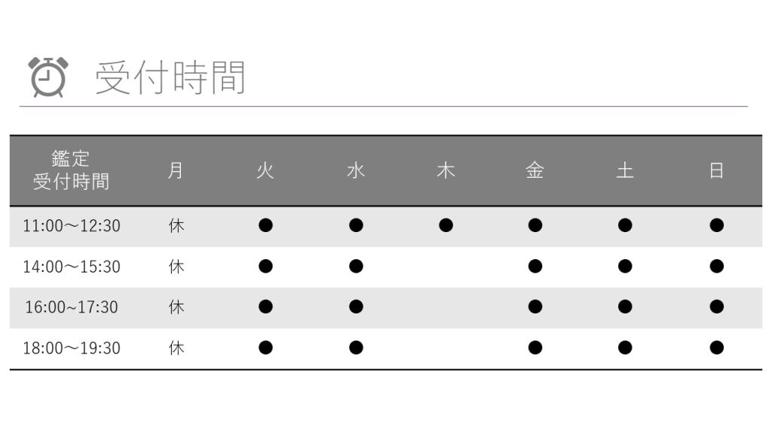Select the 受付時間 heading text
Viewport: 772px width, 434px height.
170,78
